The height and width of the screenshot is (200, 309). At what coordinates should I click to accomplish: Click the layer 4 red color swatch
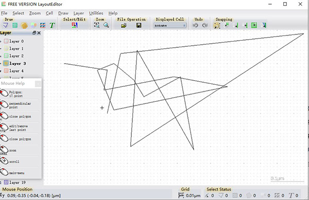pos(6,71)
